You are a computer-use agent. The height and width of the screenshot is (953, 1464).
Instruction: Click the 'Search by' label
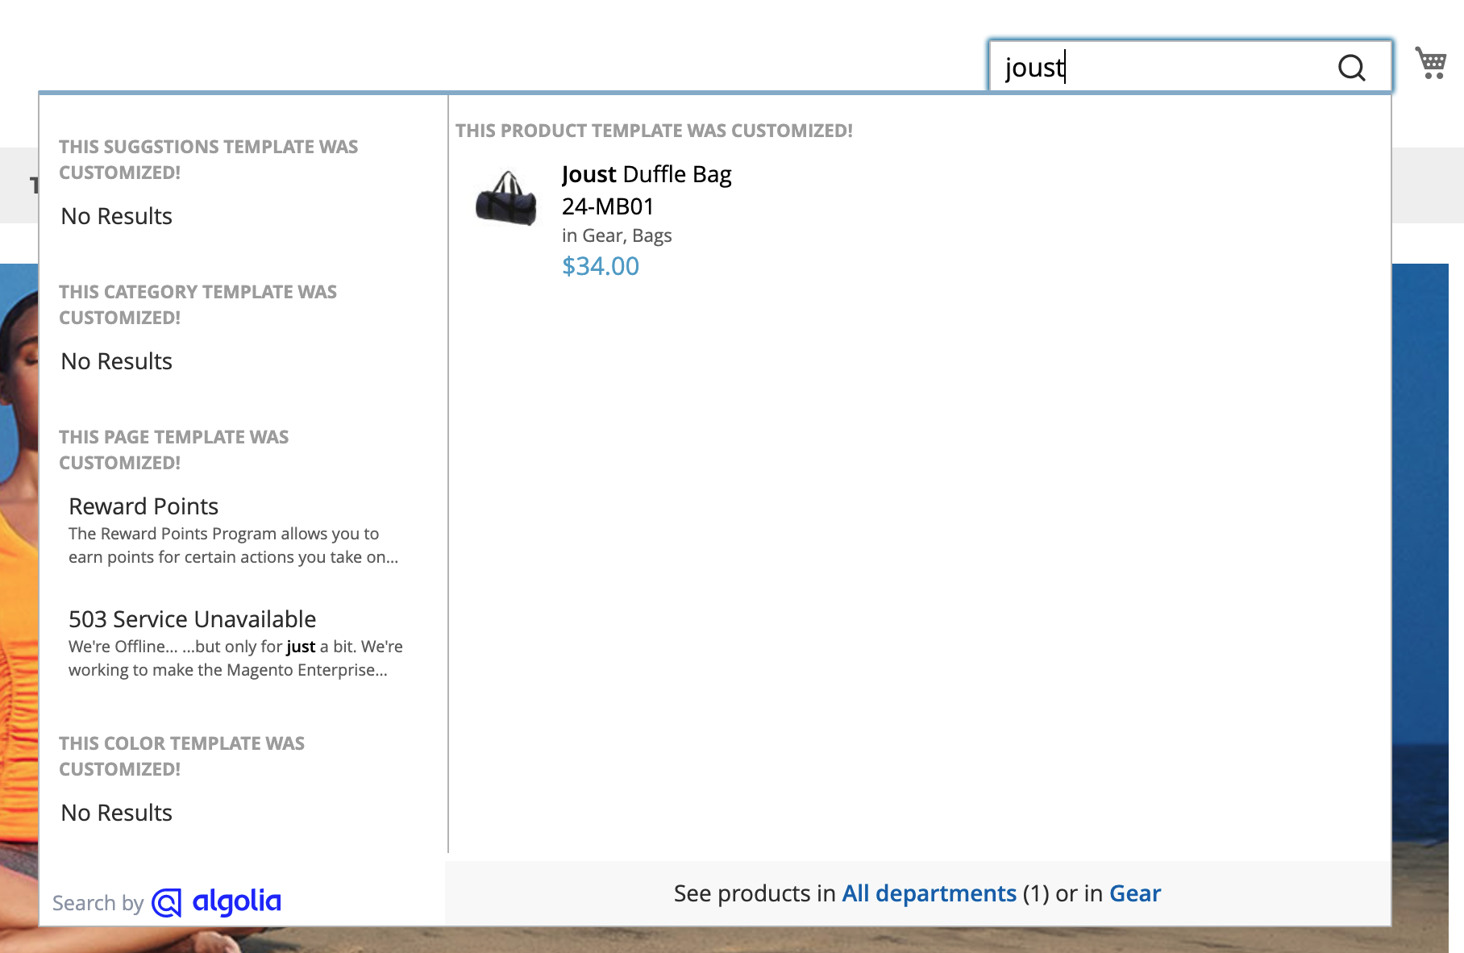[98, 903]
